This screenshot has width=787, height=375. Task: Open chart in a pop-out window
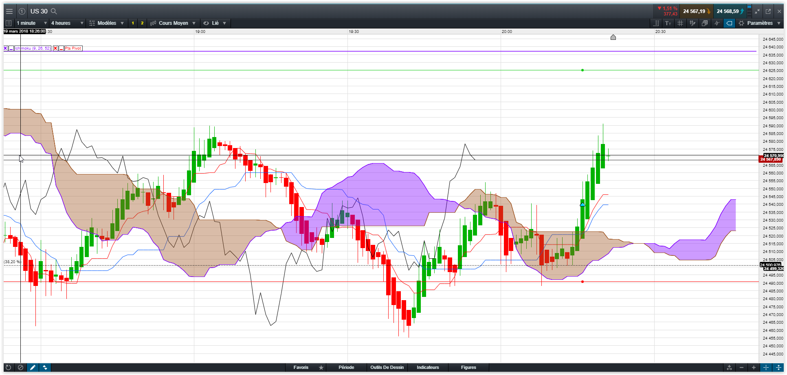coord(768,11)
